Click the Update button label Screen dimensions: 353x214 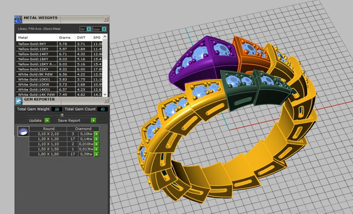35,121
